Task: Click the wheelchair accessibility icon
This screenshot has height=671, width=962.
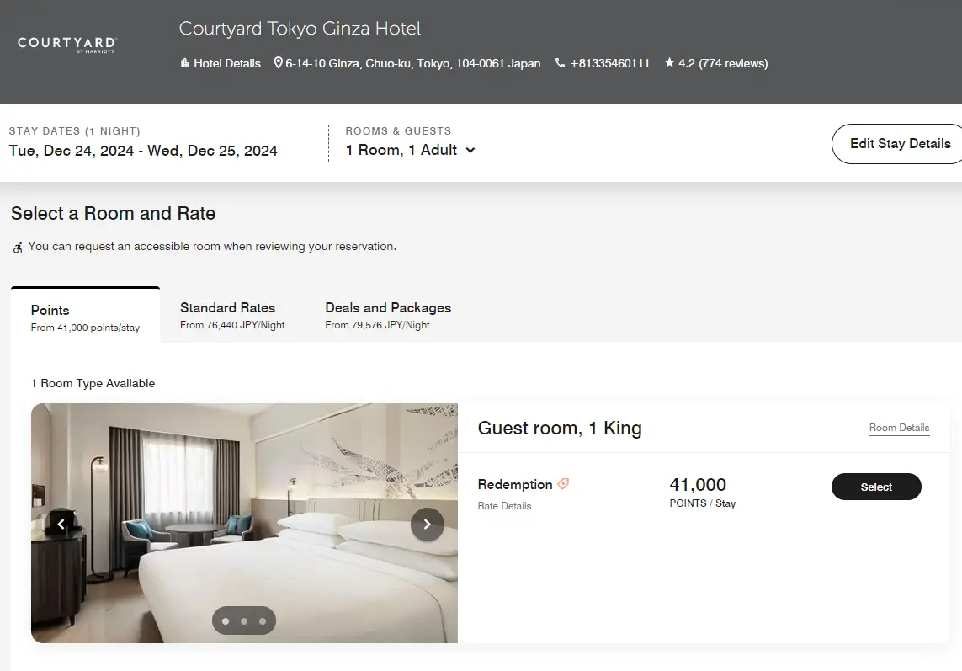Action: [18, 248]
